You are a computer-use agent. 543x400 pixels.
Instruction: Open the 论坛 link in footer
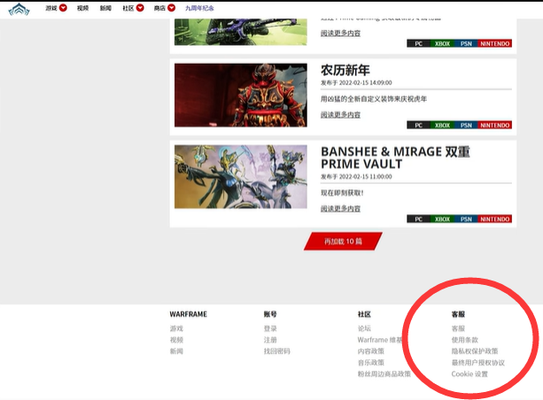[x=364, y=328]
